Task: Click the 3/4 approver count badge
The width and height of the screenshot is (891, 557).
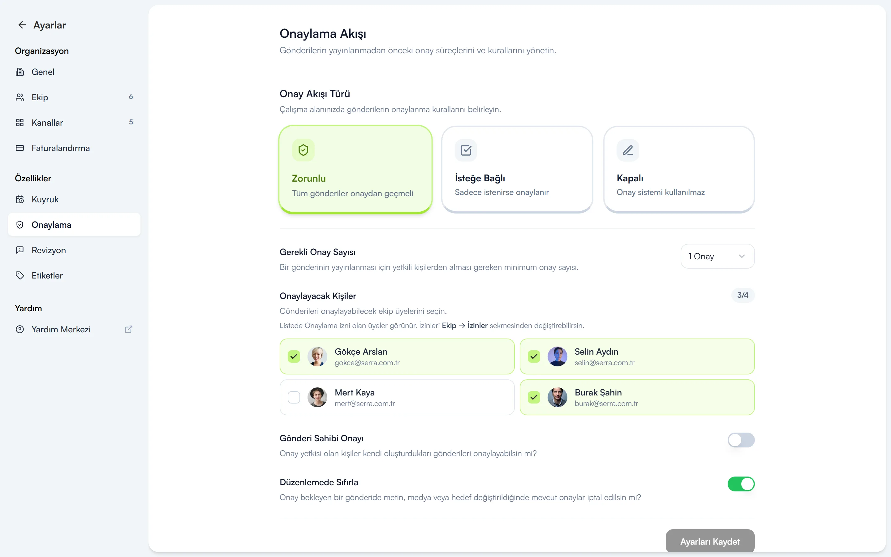Action: (742, 295)
